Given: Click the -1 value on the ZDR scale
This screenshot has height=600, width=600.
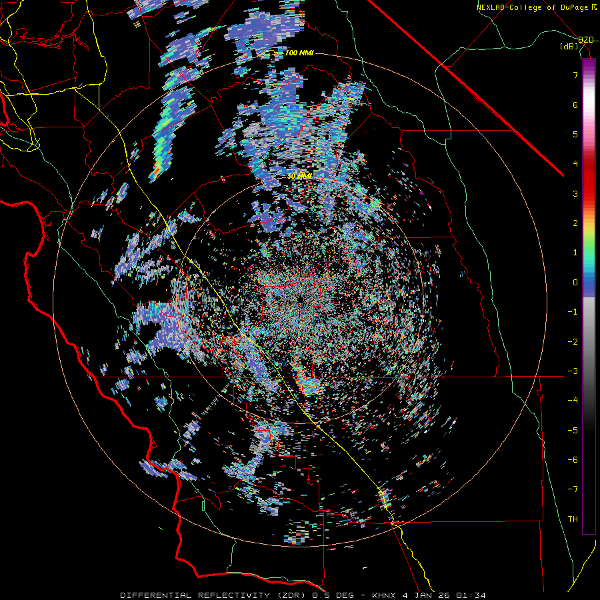Looking at the screenshot, I should (x=573, y=312).
